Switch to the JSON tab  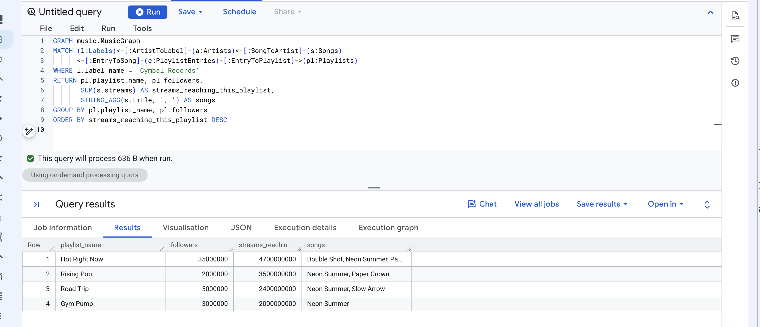tap(241, 227)
